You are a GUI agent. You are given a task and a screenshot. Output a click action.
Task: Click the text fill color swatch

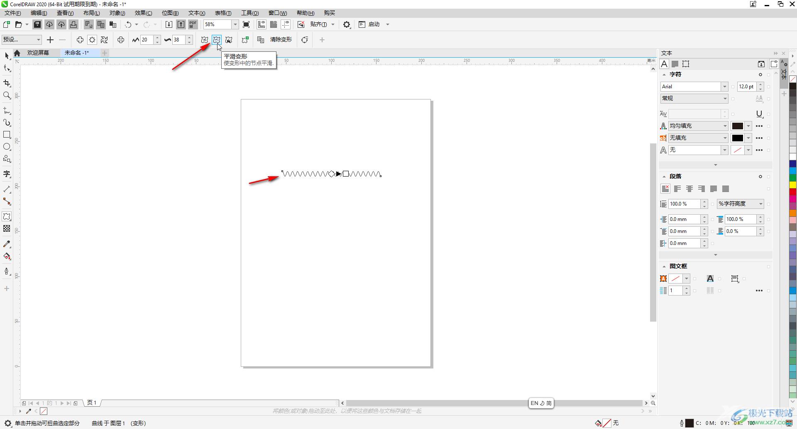(737, 126)
